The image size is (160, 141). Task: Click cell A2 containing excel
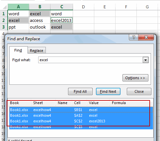click(18, 20)
